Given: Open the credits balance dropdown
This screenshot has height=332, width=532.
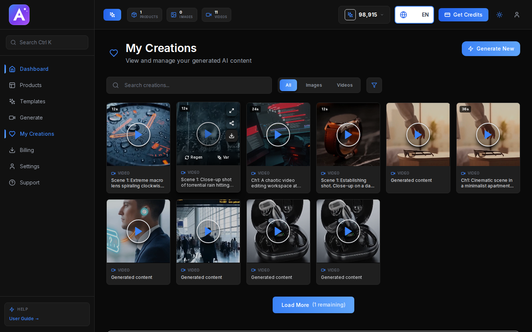Looking at the screenshot, I should click(x=364, y=15).
